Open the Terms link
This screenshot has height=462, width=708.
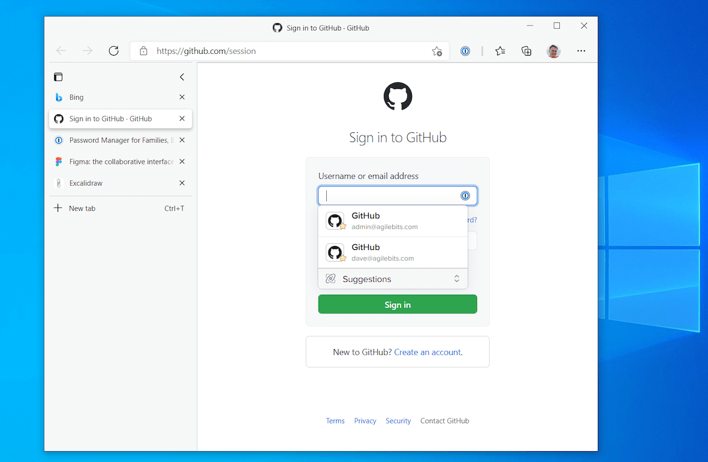pos(335,421)
